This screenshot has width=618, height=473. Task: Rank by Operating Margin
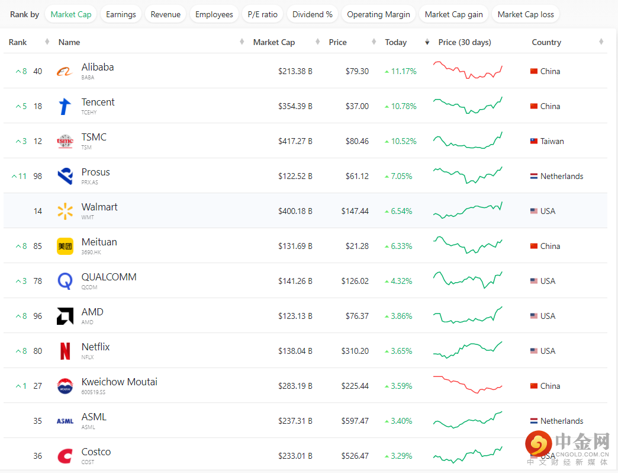378,14
